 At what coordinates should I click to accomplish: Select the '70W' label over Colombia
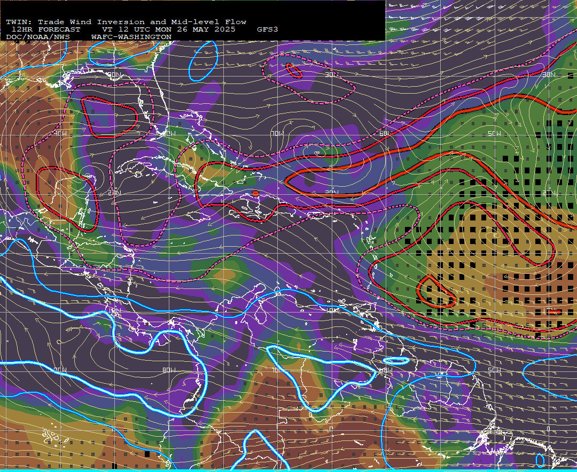tap(277, 370)
